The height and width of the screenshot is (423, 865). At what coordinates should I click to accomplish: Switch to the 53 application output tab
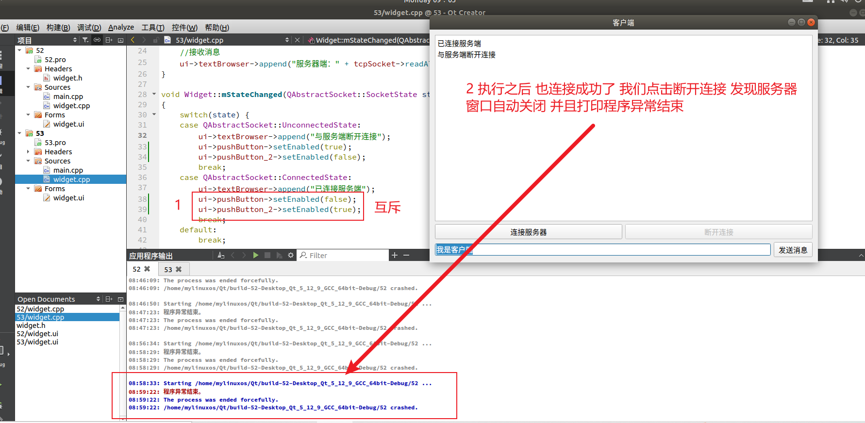(168, 269)
